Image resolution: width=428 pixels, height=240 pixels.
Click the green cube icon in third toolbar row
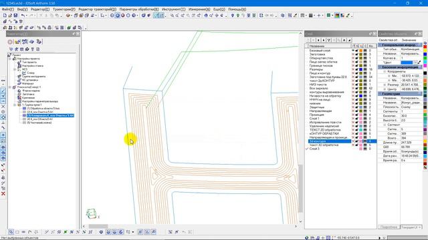(69, 27)
